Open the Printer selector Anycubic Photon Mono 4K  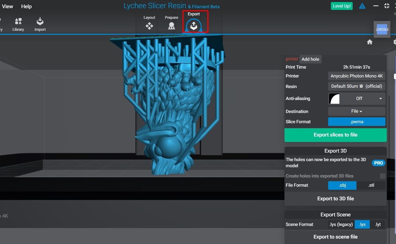pyautogui.click(x=356, y=76)
